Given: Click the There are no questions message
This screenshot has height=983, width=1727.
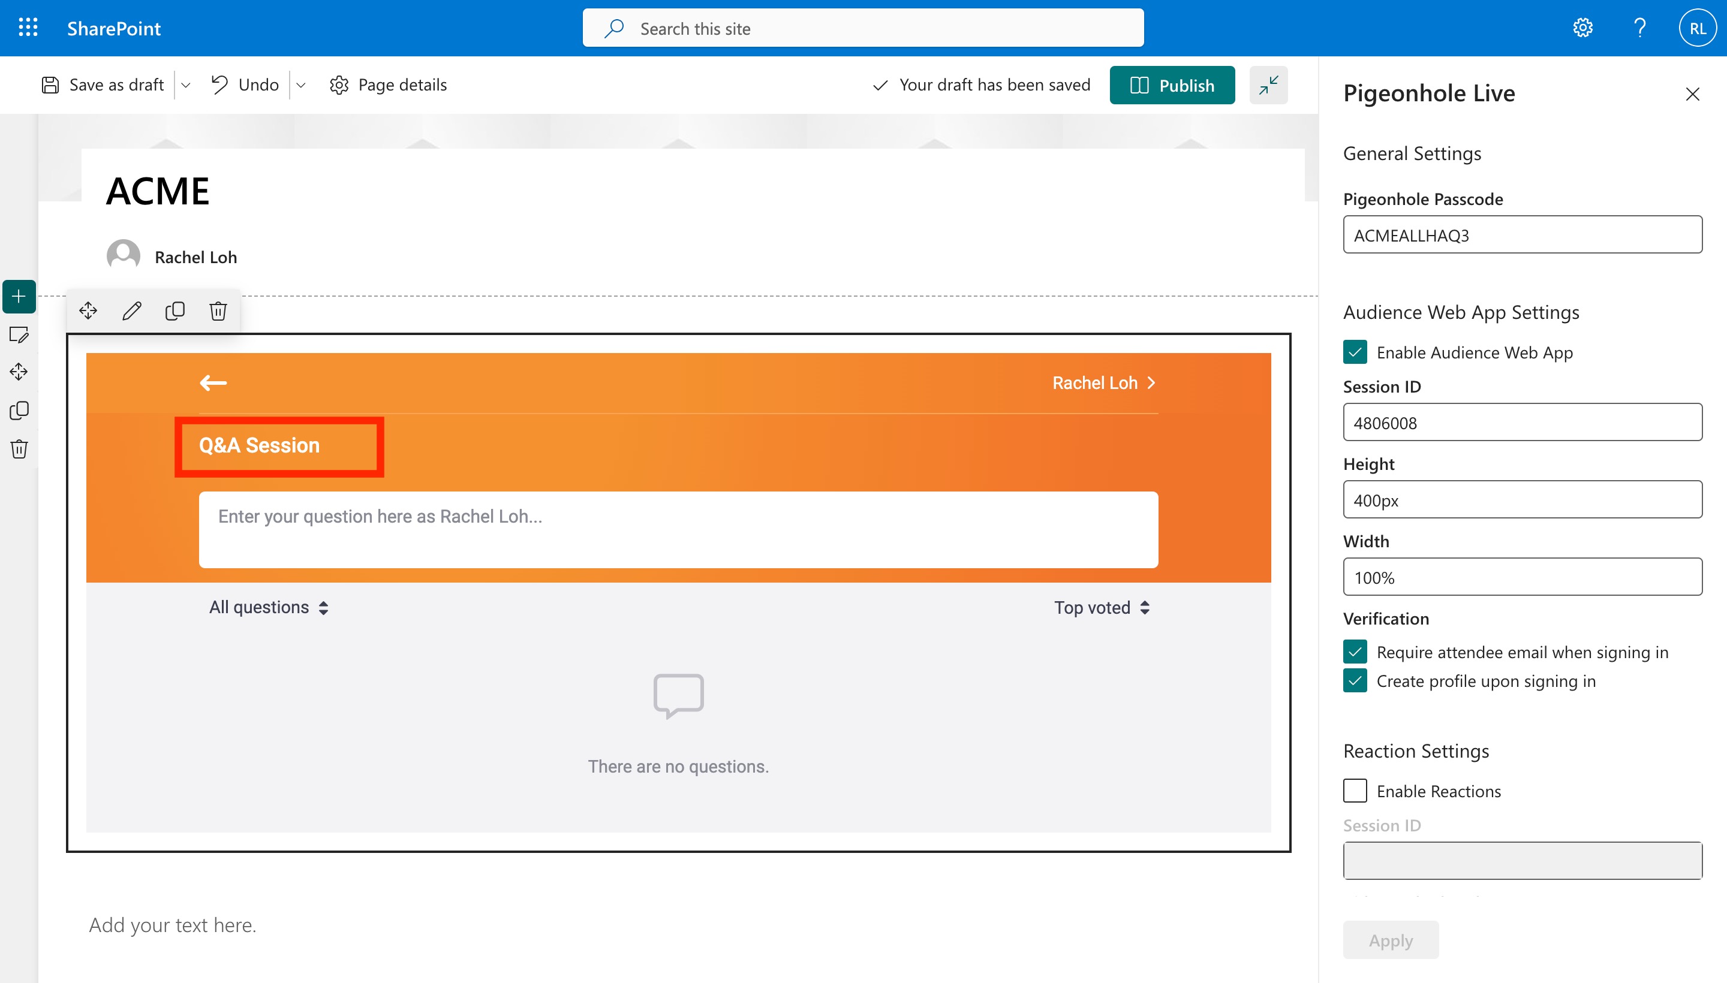Looking at the screenshot, I should [x=678, y=766].
